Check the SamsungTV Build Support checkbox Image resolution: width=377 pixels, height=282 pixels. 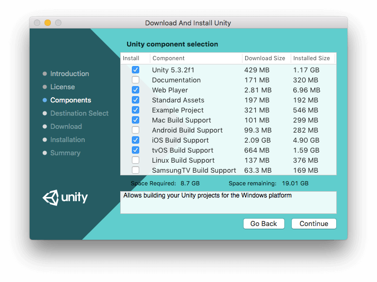tap(136, 170)
